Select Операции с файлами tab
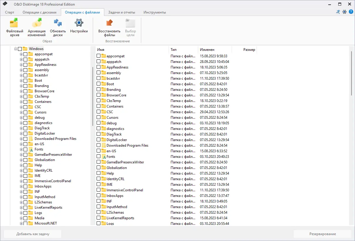Viewport: 355px width, 241px height. coord(83,12)
